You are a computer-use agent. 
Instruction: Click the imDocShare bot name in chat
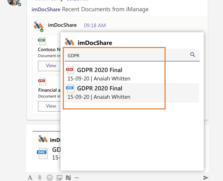62,25
